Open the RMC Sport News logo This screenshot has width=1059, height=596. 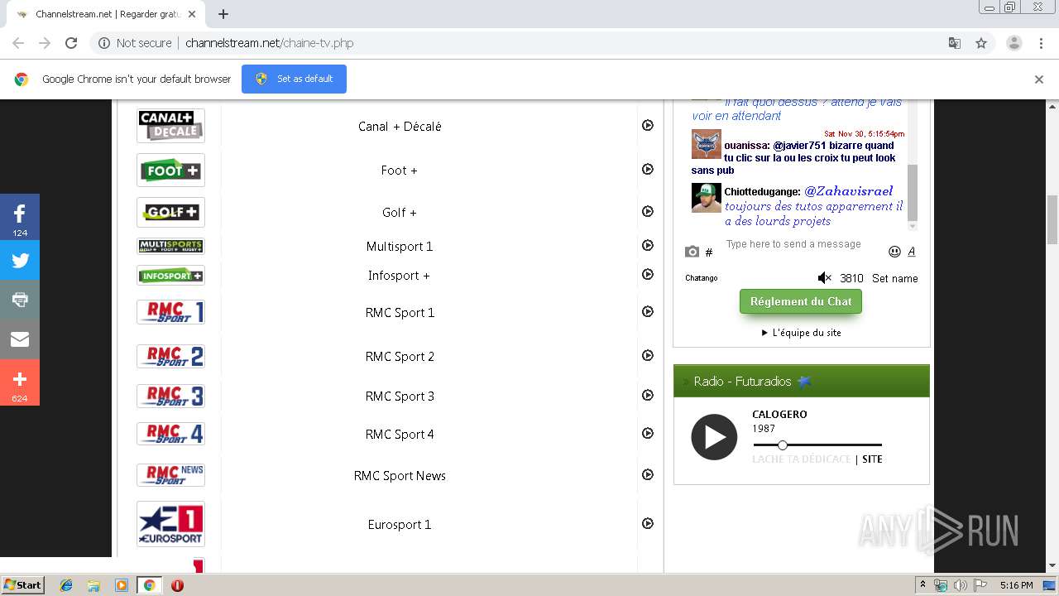(x=170, y=475)
